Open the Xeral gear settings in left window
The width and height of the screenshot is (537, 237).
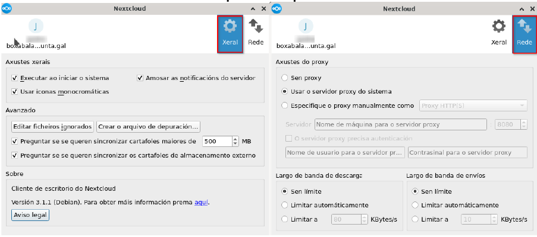tap(230, 33)
